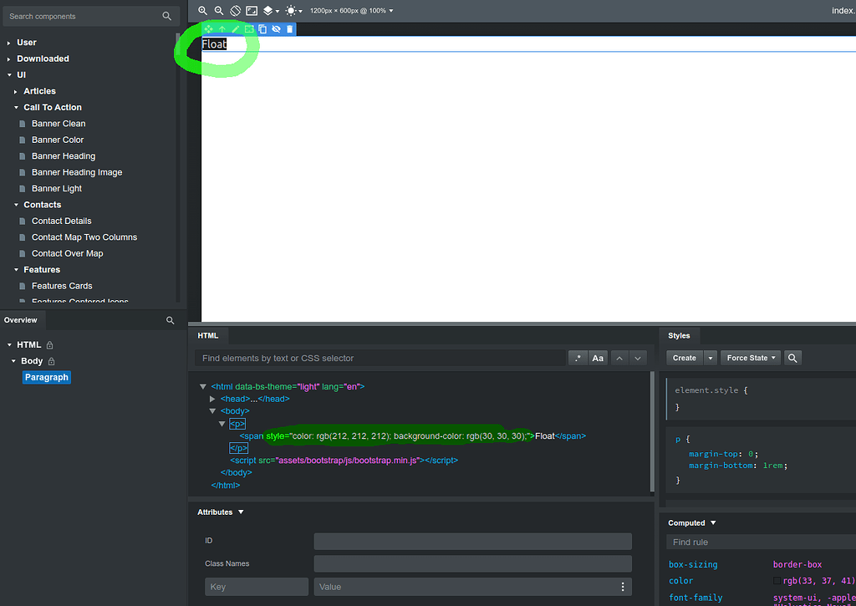
Task: Select the Paragraph breadcrumb in Overview
Action: coord(46,377)
